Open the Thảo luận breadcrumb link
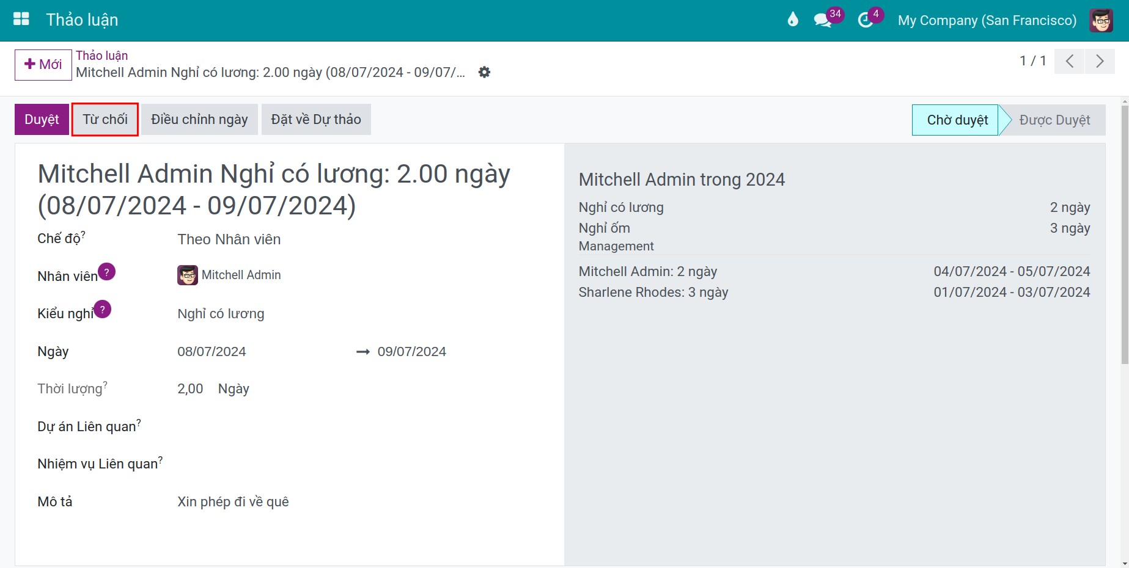 102,56
